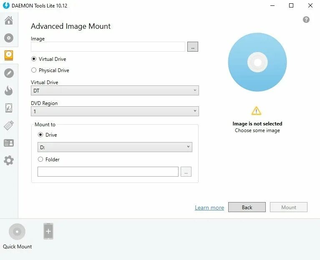Viewport: 320px width, 260px height.
Task: Open Settings gear icon in sidebar
Action: pos(9,160)
